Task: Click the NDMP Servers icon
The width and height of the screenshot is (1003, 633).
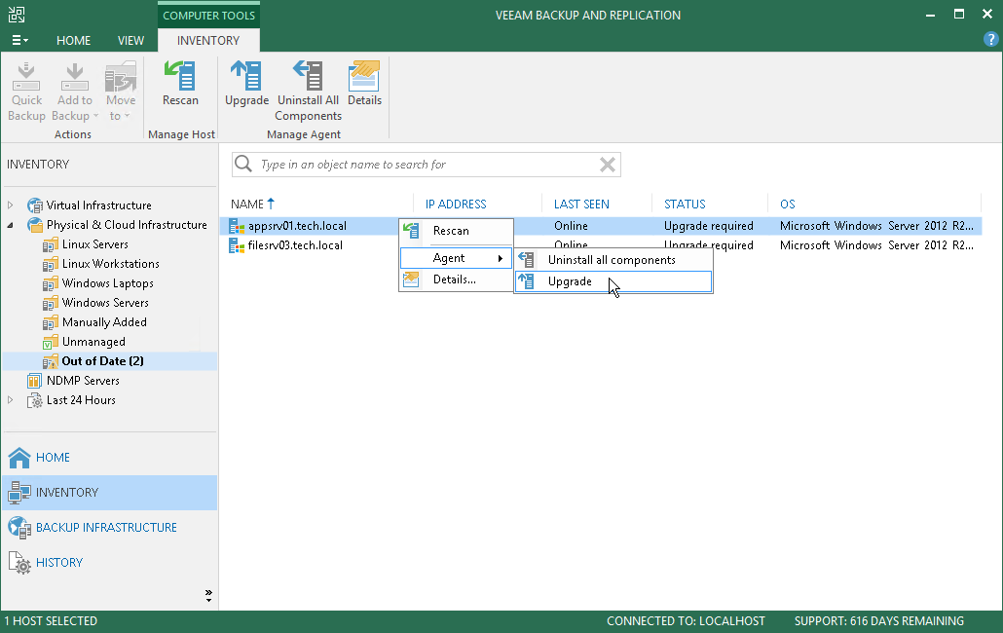Action: (34, 381)
